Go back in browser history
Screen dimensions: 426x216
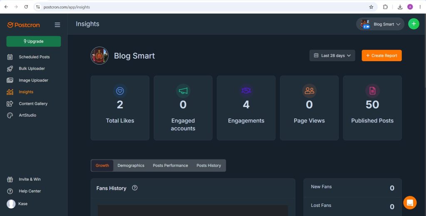click(6, 7)
